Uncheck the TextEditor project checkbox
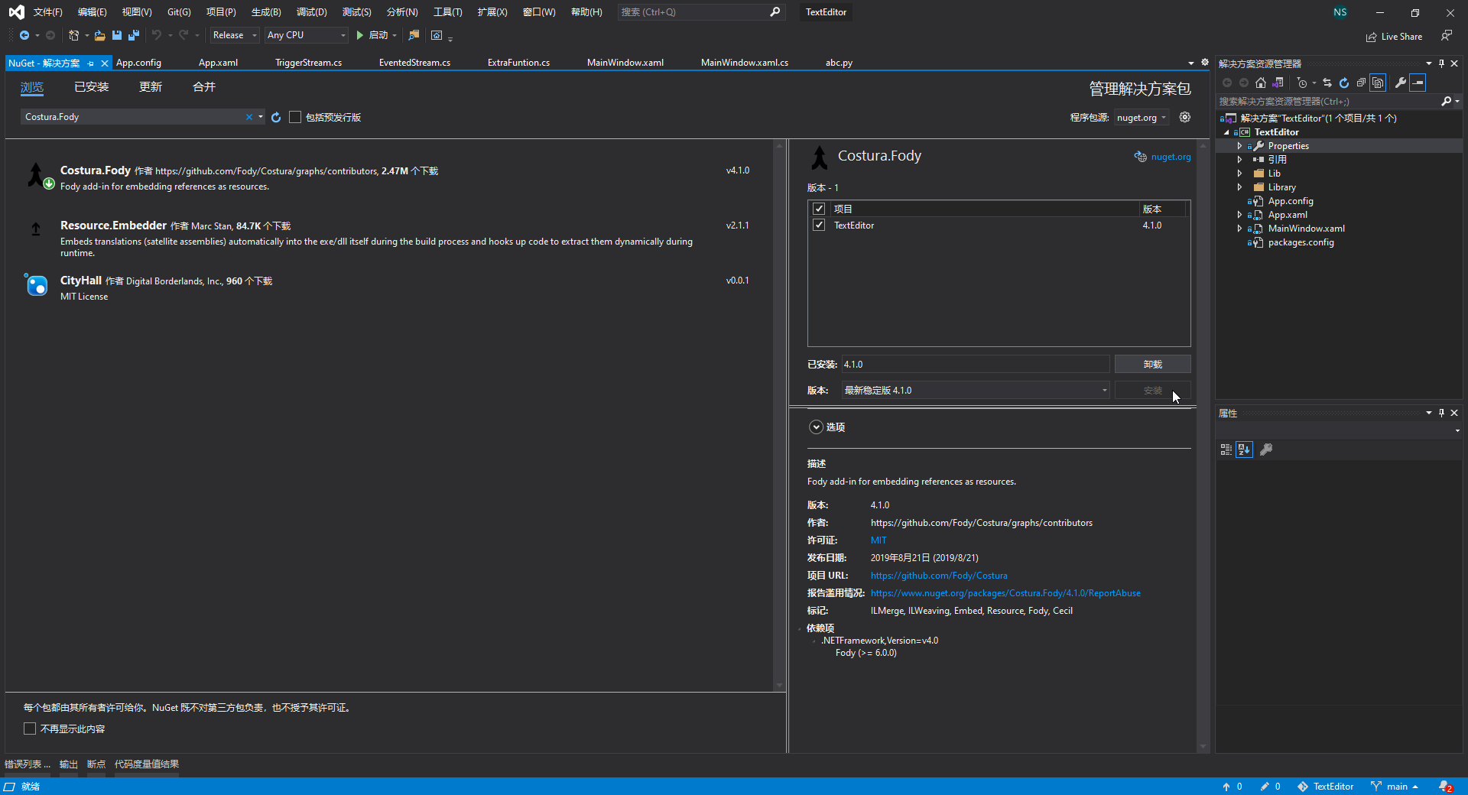 819,226
